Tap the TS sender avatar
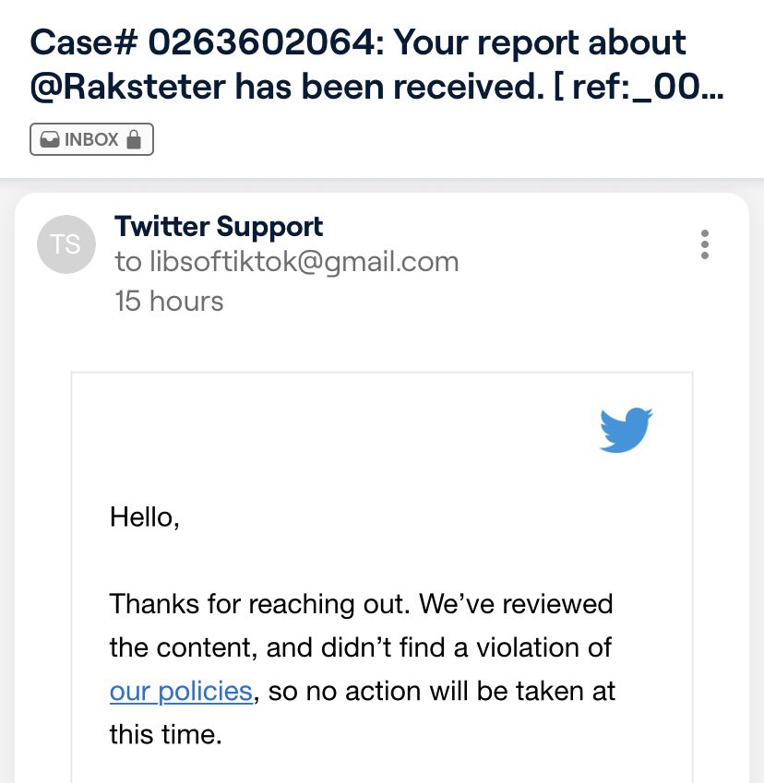 click(66, 244)
